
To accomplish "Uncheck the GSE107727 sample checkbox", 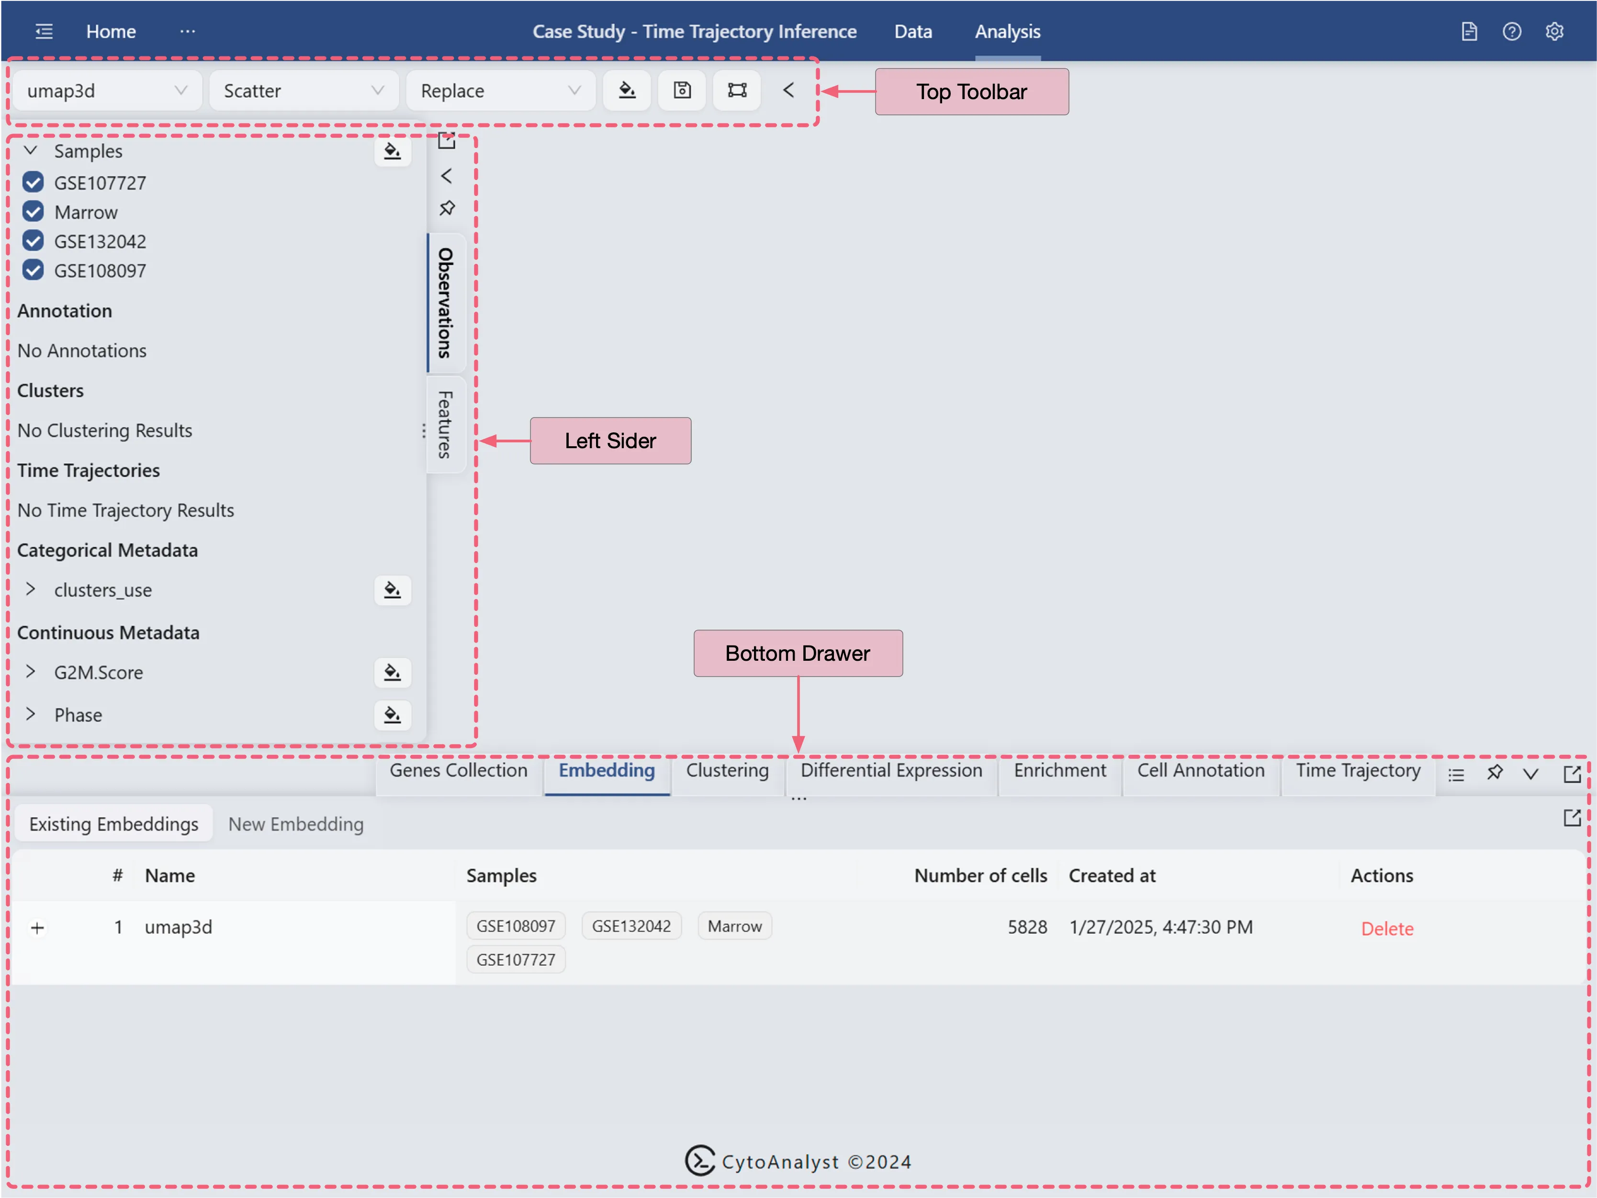I will click(33, 182).
